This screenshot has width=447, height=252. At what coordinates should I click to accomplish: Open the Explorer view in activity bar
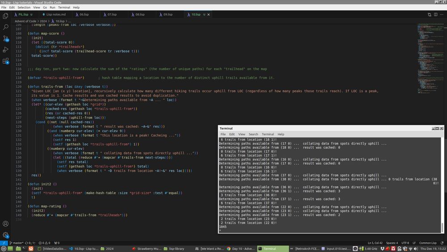pyautogui.click(x=5, y=16)
